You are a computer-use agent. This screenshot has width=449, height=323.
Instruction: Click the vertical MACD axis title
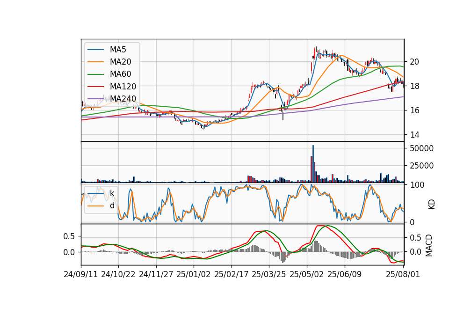point(429,245)
